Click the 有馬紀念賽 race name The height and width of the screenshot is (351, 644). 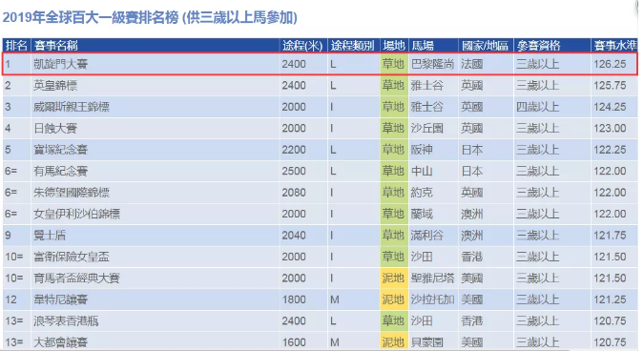[x=61, y=171]
